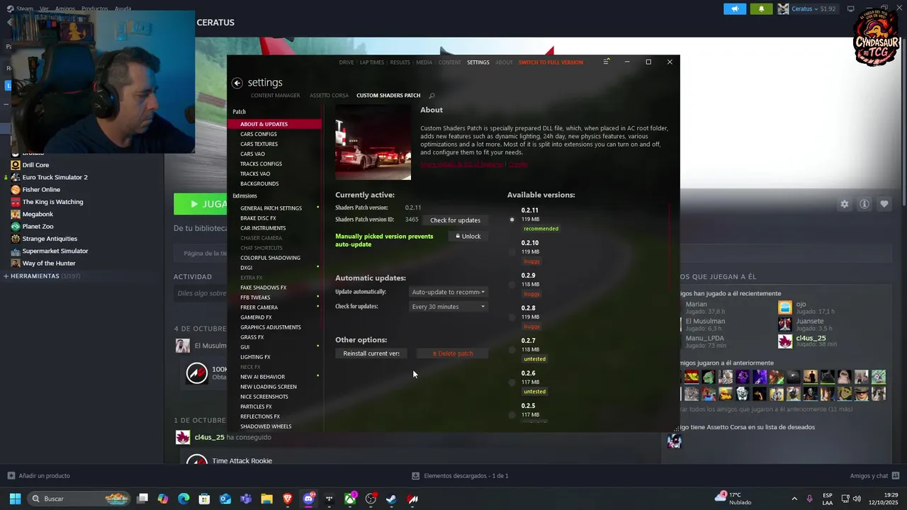Viewport: 907px width, 510px height.
Task: Open File Explorer from taskbar
Action: 266,499
